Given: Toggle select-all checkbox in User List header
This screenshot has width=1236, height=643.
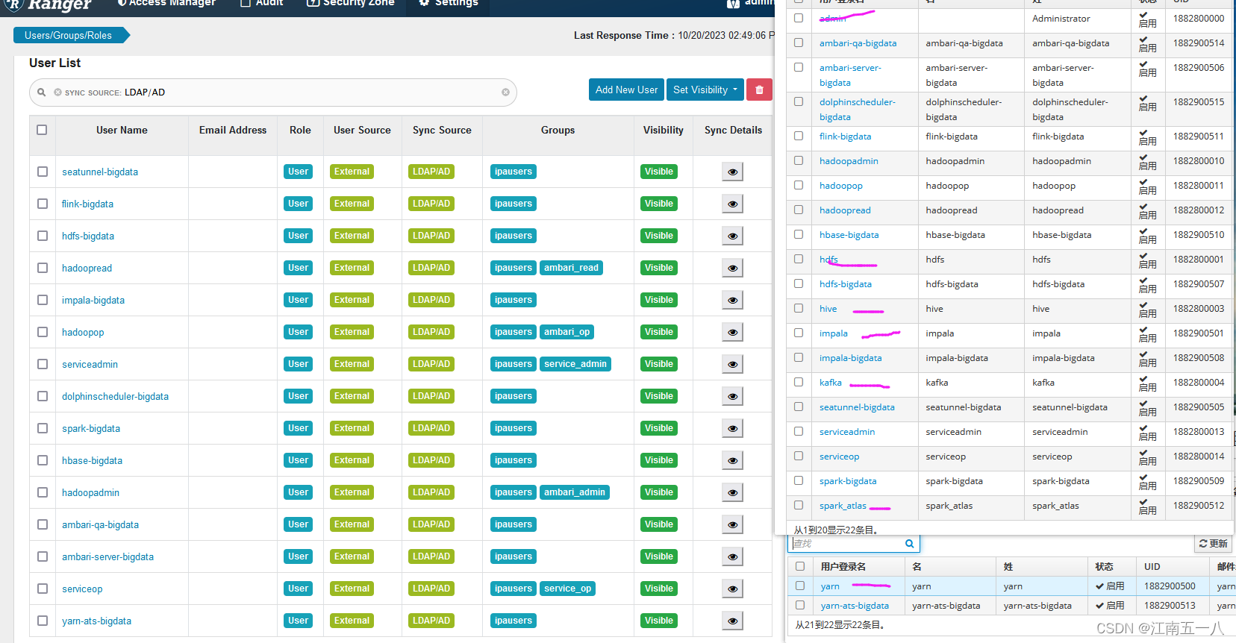Looking at the screenshot, I should pos(42,130).
